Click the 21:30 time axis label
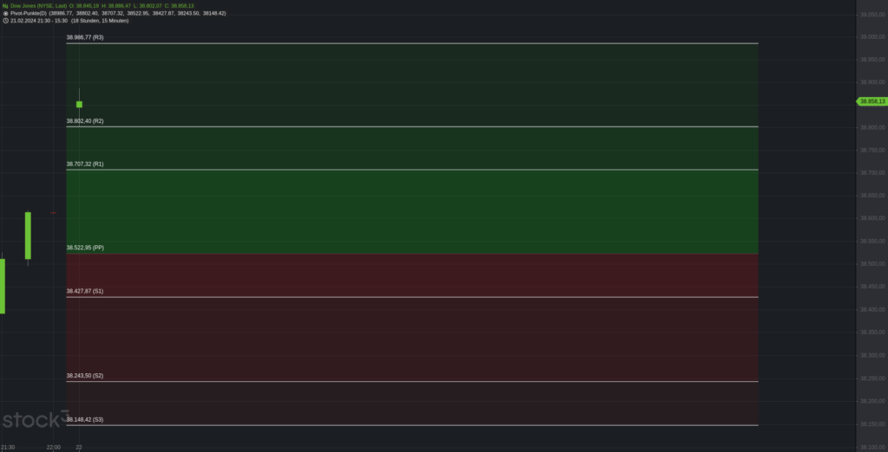This screenshot has width=888, height=452. tap(7, 447)
